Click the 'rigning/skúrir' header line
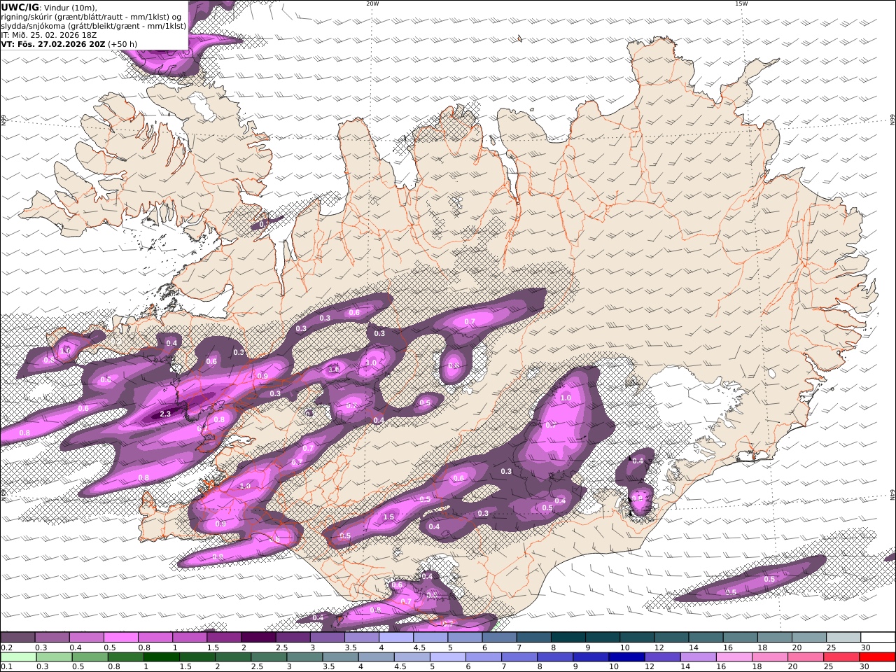 [91, 17]
